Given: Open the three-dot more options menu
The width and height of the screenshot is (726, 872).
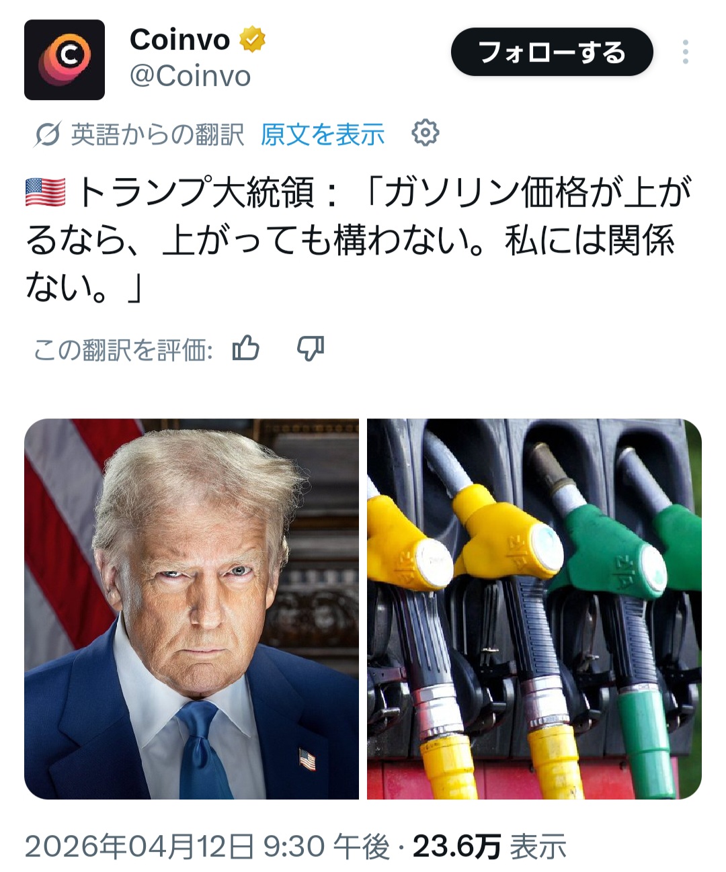Looking at the screenshot, I should point(685,52).
